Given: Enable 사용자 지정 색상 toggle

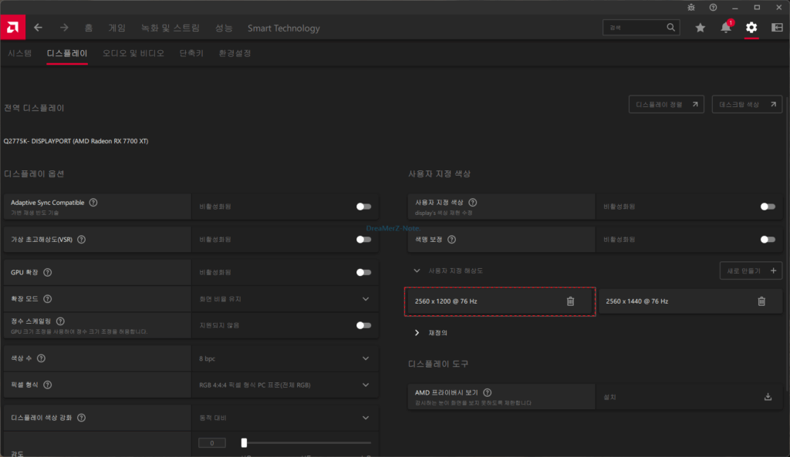Looking at the screenshot, I should (768, 207).
